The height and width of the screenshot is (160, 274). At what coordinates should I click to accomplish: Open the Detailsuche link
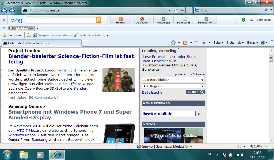152,92
